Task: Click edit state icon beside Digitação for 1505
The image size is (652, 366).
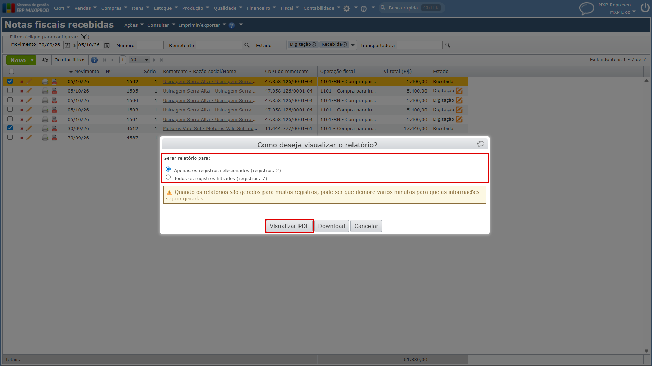Action: pos(459,91)
